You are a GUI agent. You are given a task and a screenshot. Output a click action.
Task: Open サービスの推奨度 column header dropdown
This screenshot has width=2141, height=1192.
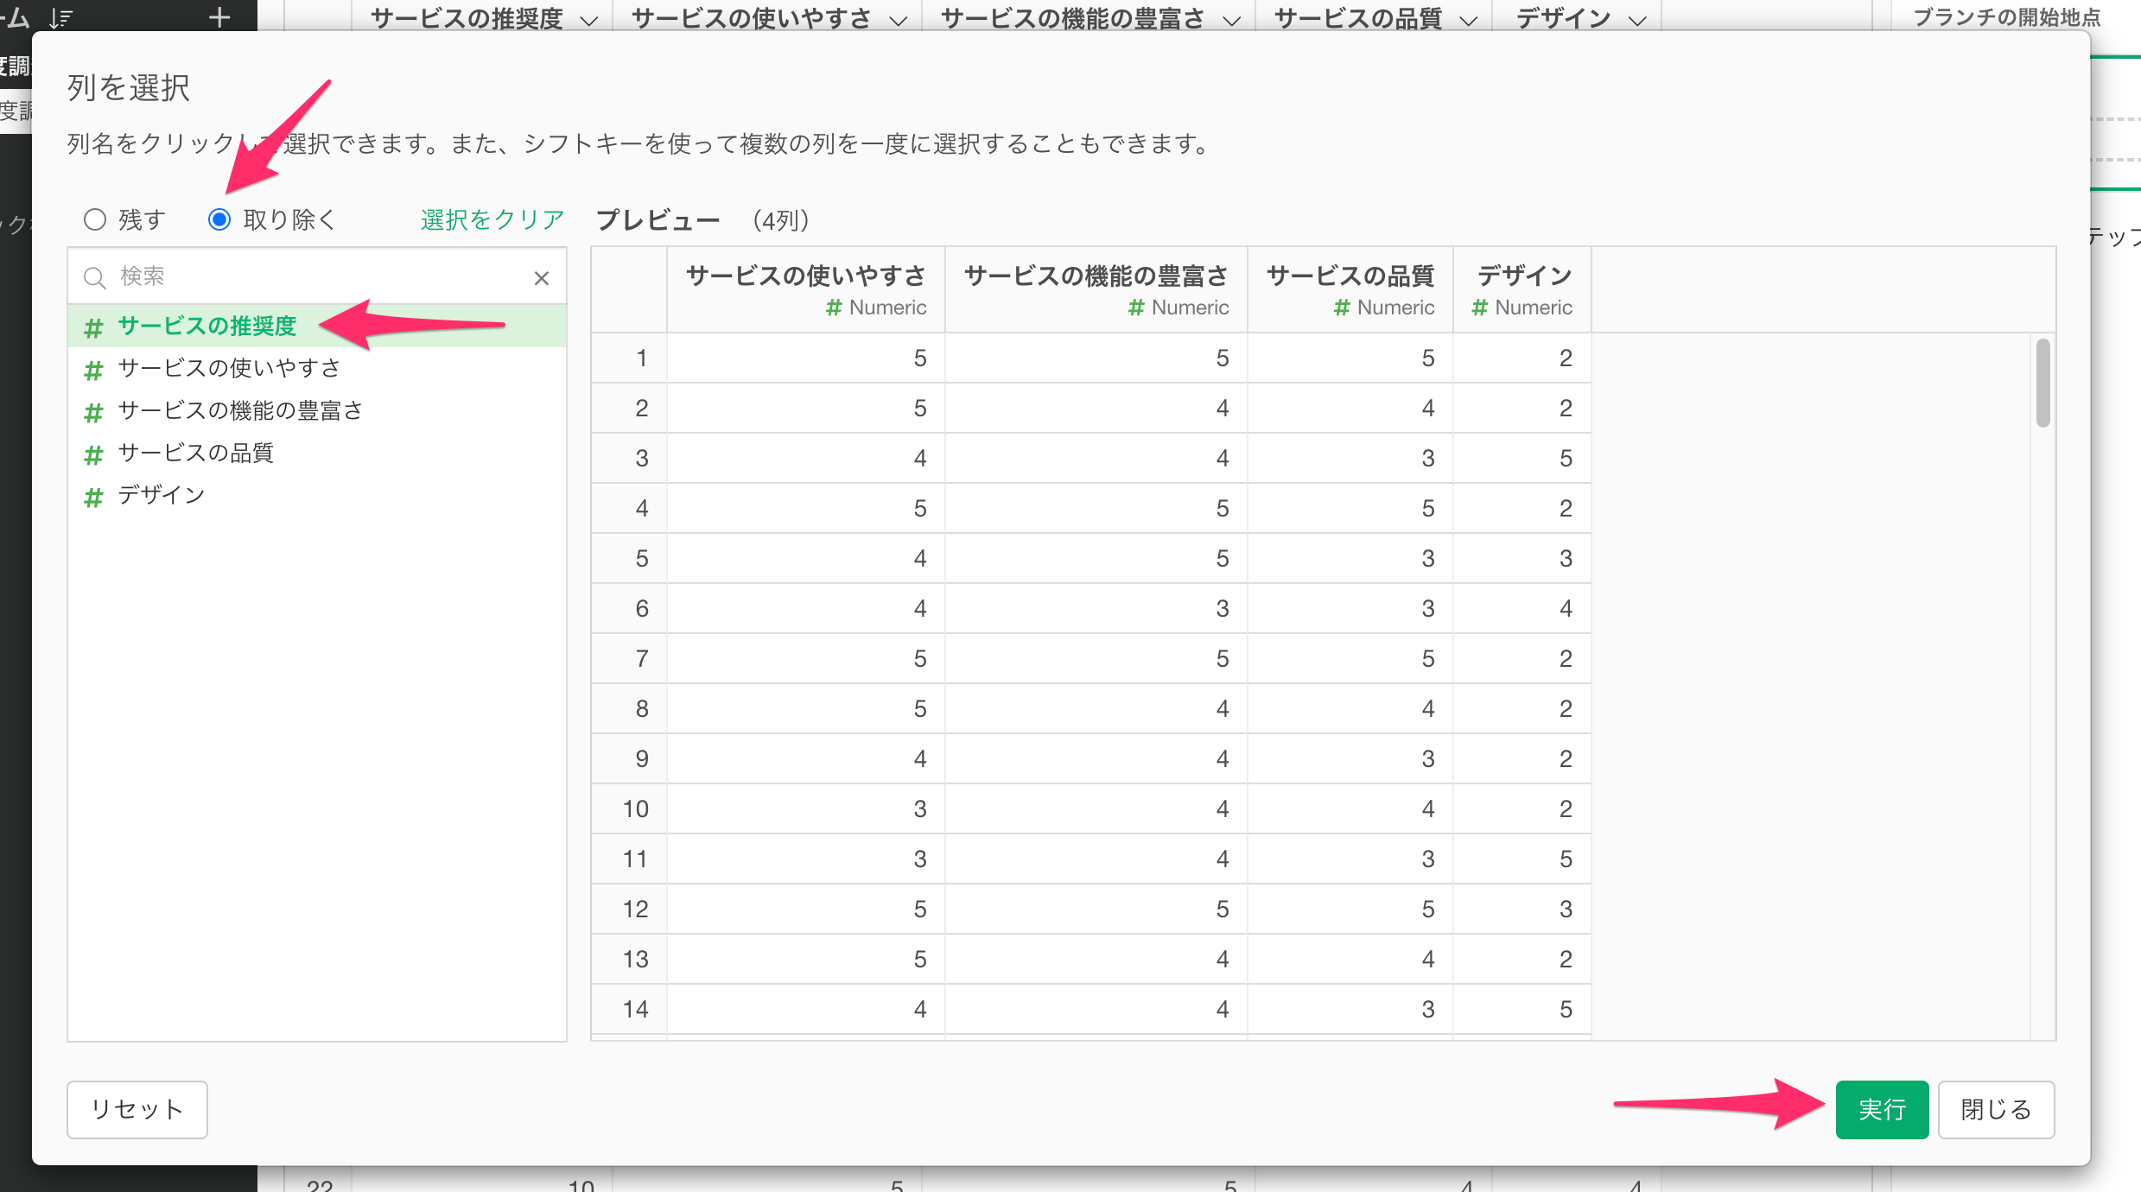(589, 20)
